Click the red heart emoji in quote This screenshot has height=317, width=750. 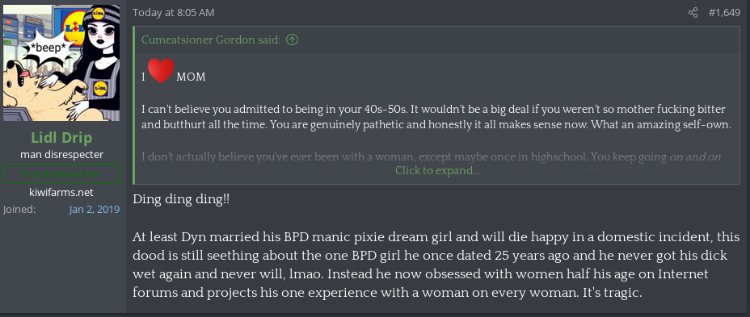pyautogui.click(x=161, y=71)
